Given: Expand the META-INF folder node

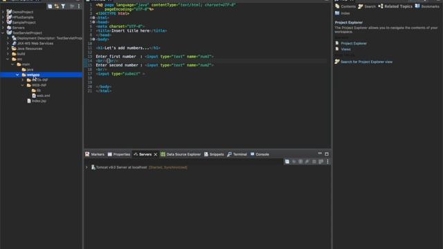Looking at the screenshot, I should tap(23, 80).
